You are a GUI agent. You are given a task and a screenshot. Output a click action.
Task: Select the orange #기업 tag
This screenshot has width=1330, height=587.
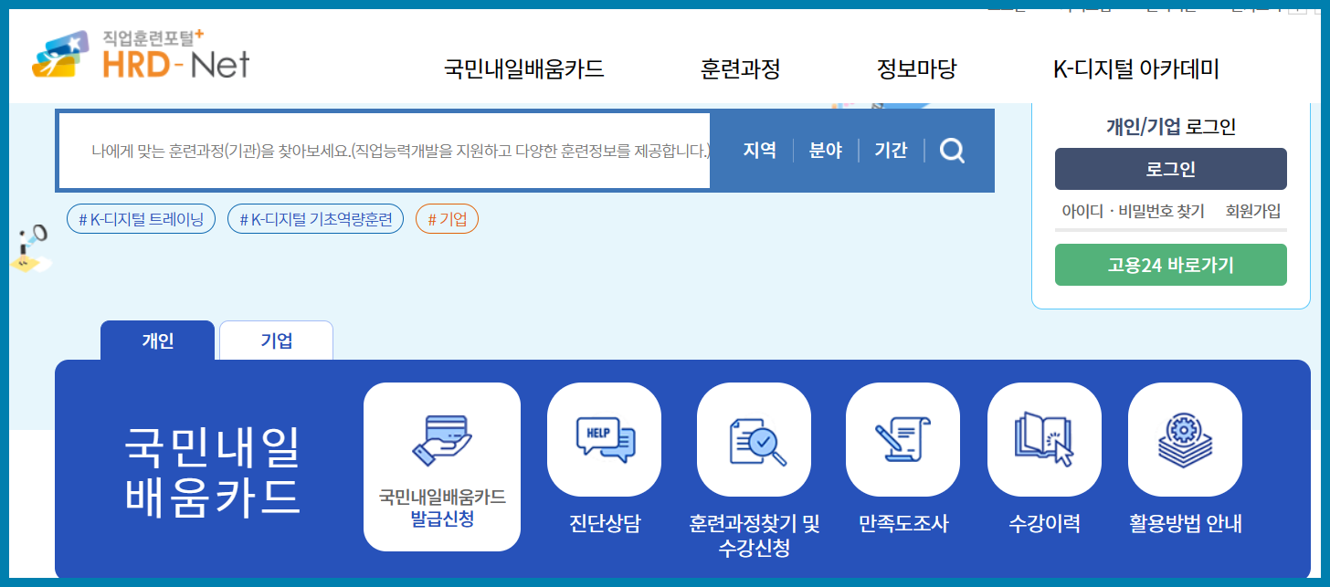click(x=447, y=219)
